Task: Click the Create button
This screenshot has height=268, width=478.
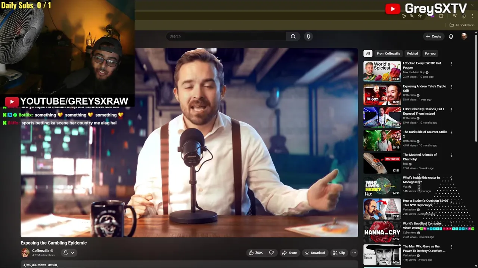Action: click(433, 36)
